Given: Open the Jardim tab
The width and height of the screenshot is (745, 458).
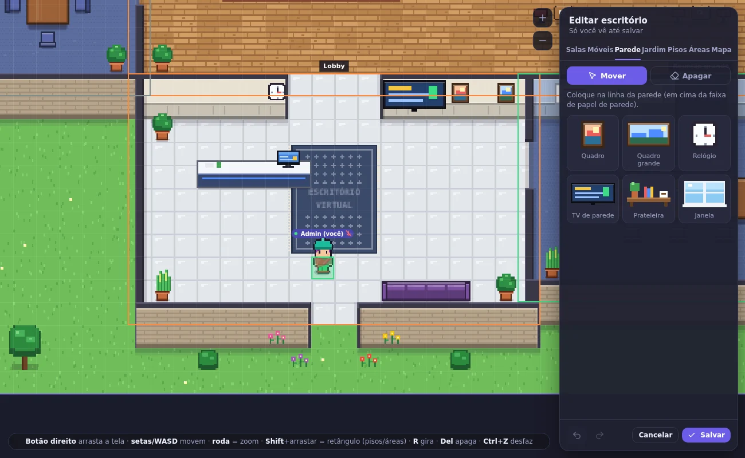Looking at the screenshot, I should 654,50.
